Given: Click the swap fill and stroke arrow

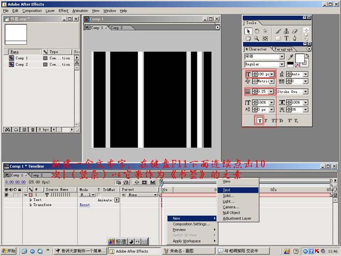Looking at the screenshot, I should (x=307, y=55).
